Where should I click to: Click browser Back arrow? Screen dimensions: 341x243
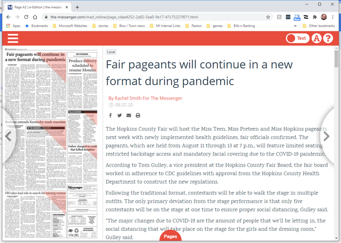[8, 17]
